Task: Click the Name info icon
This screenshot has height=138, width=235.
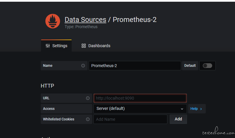Action: coord(83,66)
